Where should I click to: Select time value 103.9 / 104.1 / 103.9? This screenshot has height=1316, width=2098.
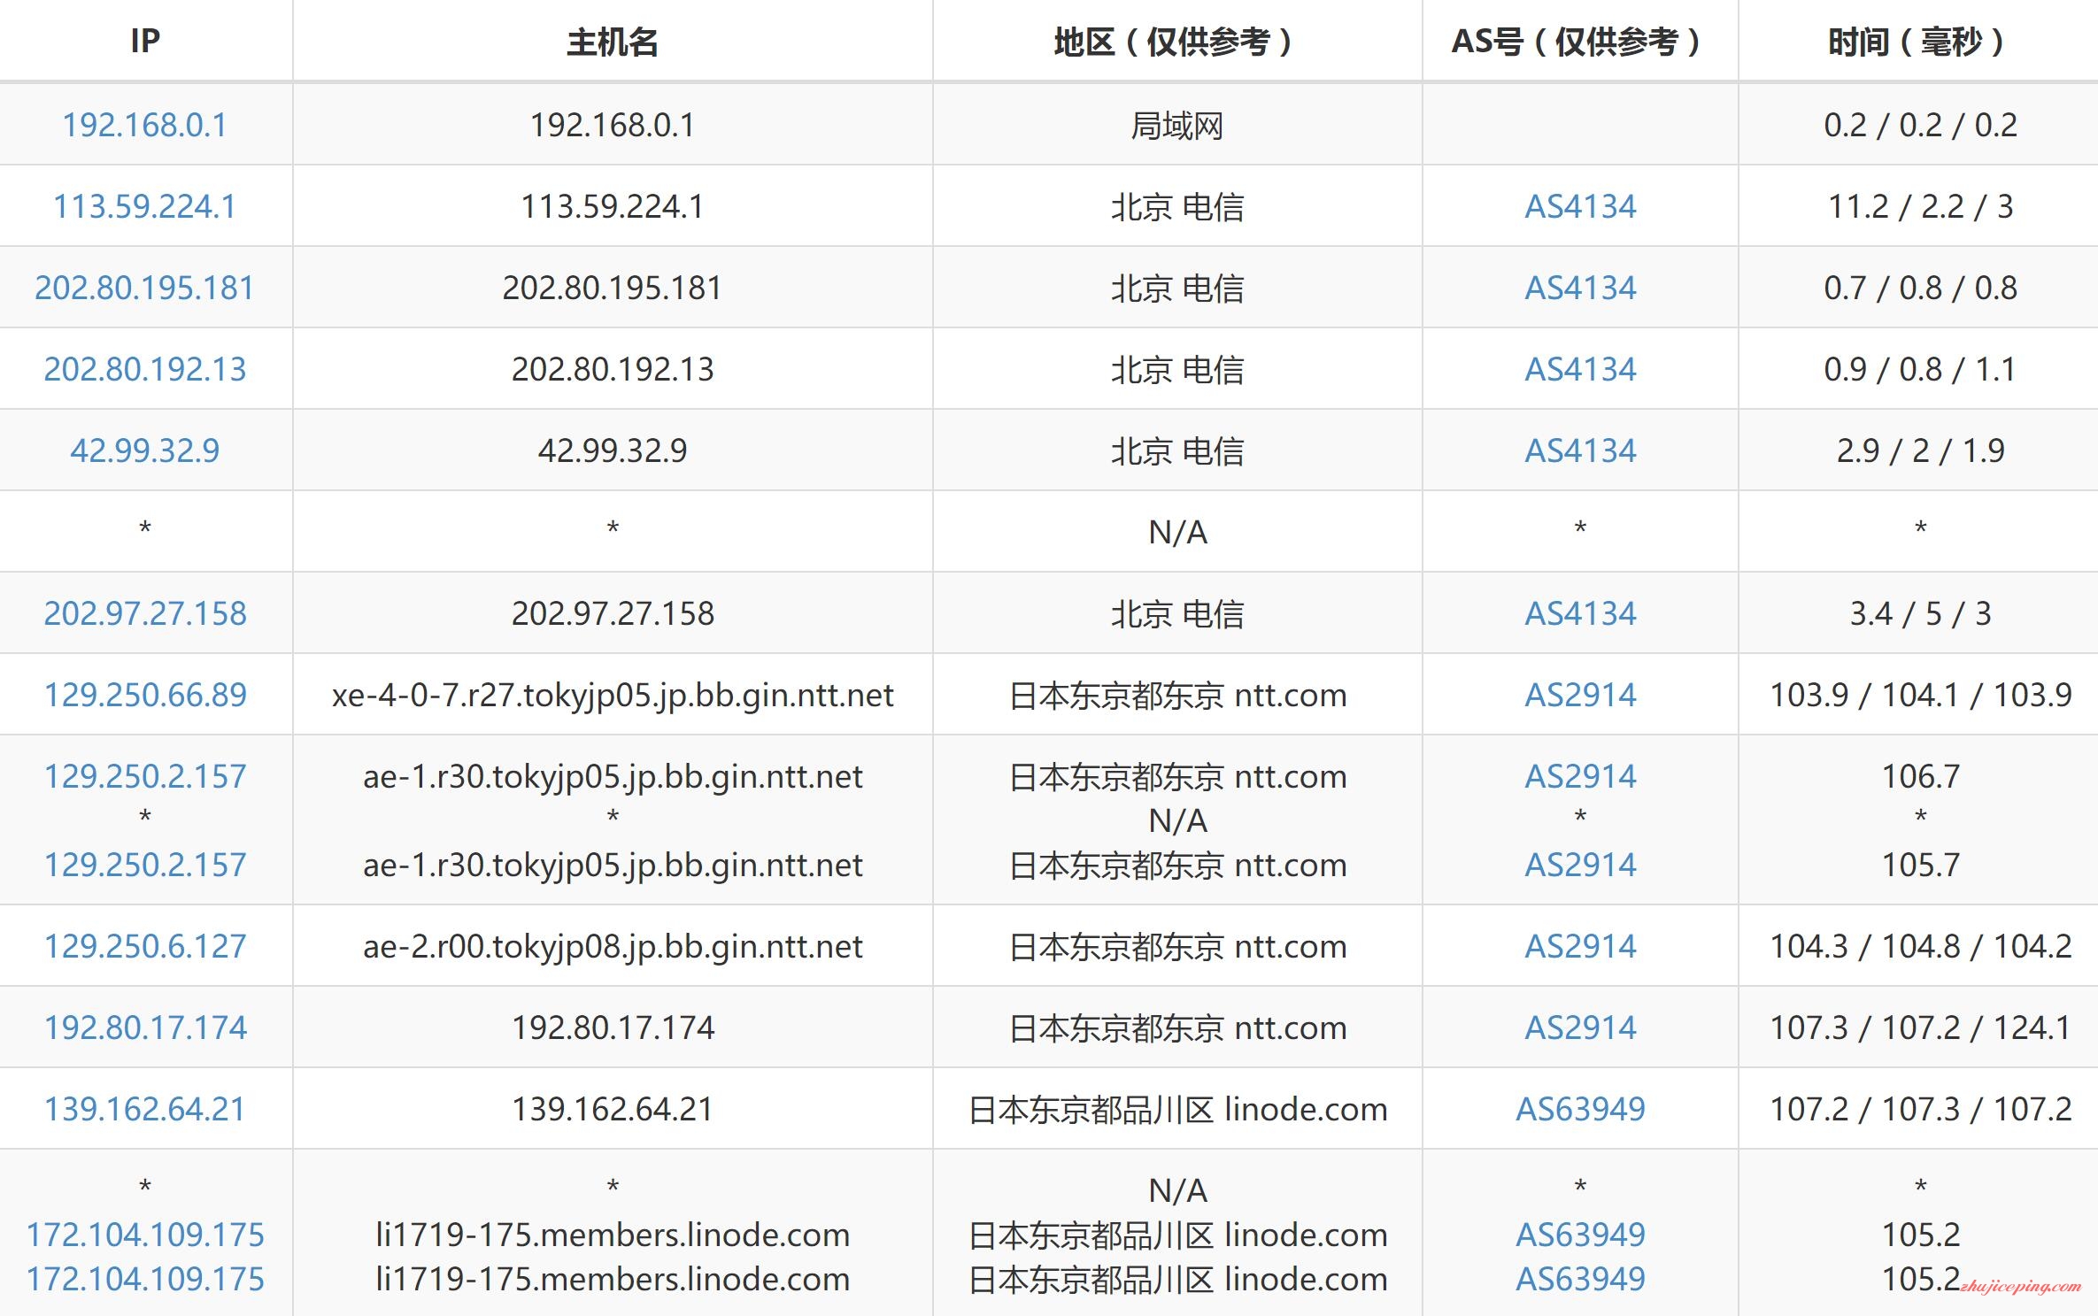tap(1920, 695)
